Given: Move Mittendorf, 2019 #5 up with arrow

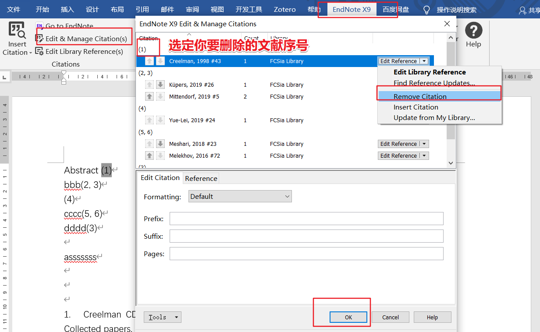Looking at the screenshot, I should 149,96.
